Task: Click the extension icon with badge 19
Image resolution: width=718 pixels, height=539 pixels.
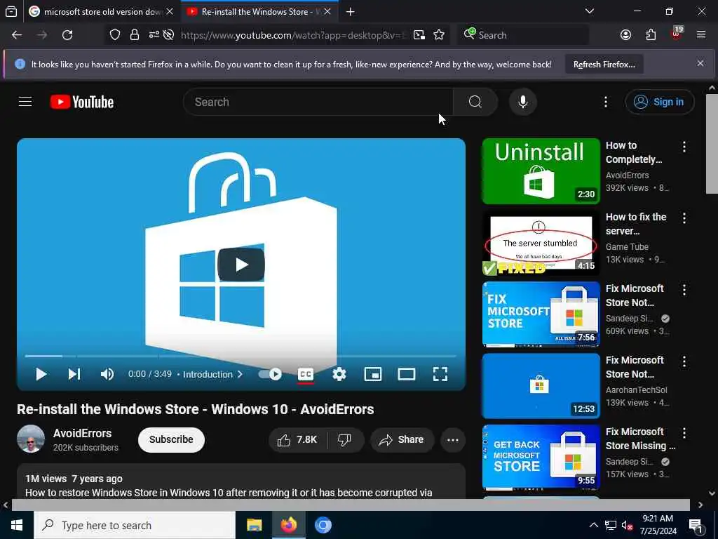Action: (677, 34)
